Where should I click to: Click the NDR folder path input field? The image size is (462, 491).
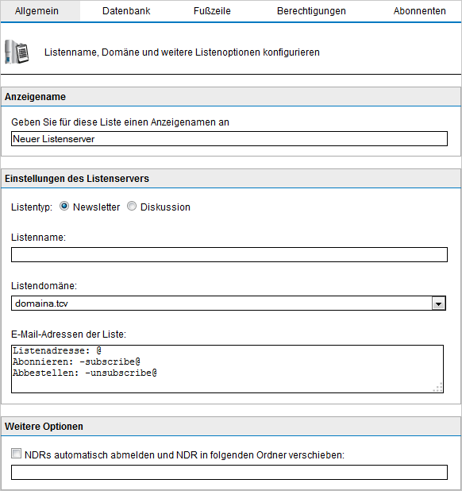click(229, 472)
